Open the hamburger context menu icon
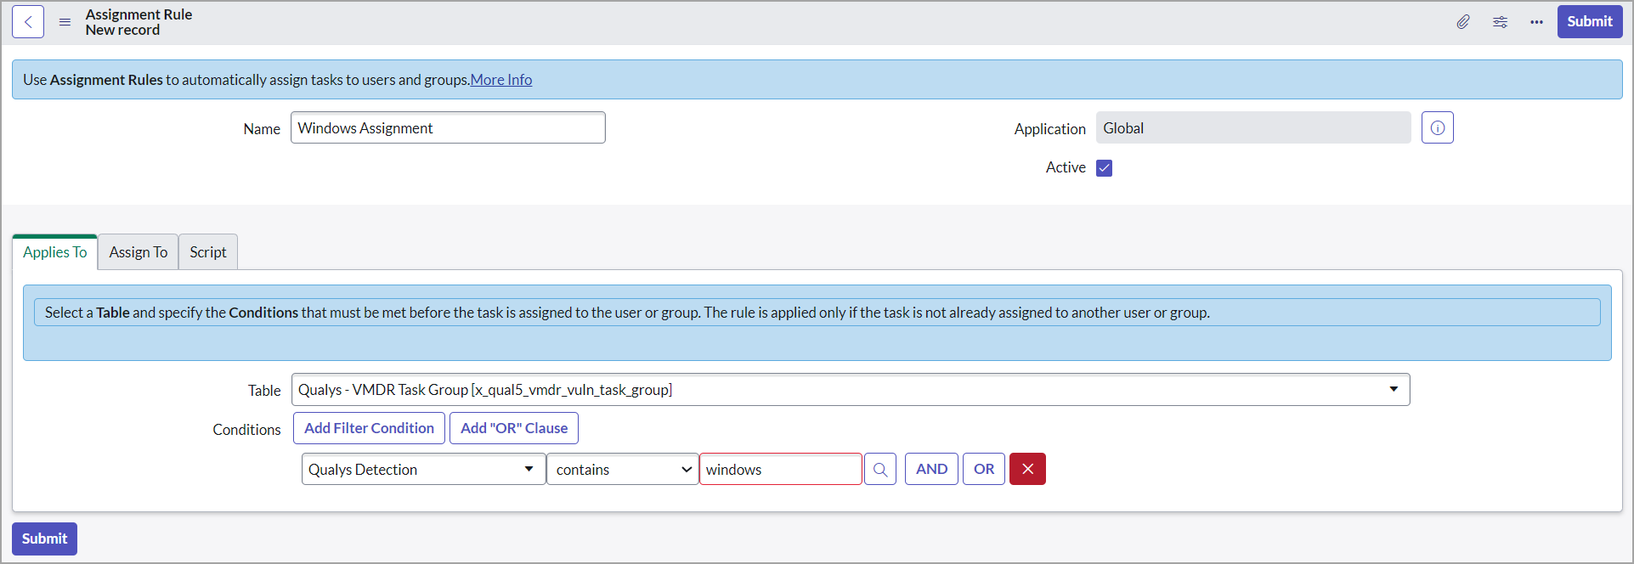Viewport: 1634px width, 564px height. click(65, 22)
